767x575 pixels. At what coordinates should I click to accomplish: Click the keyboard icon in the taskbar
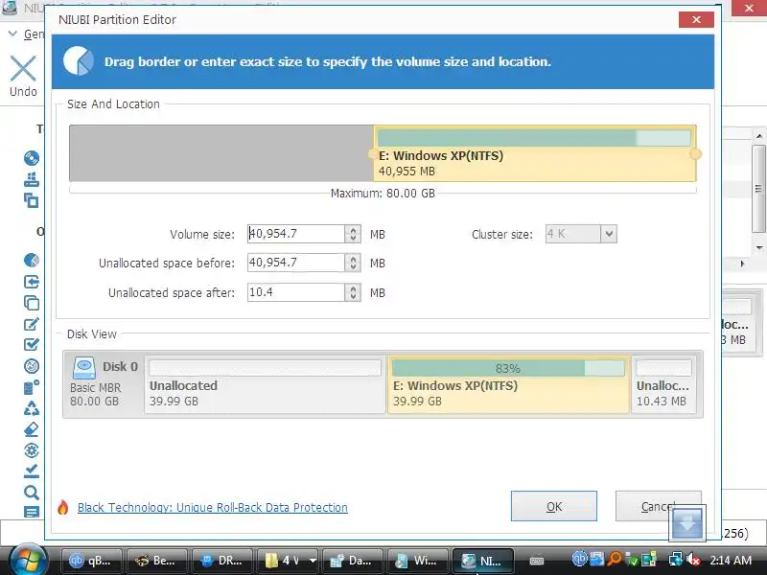coord(537,561)
